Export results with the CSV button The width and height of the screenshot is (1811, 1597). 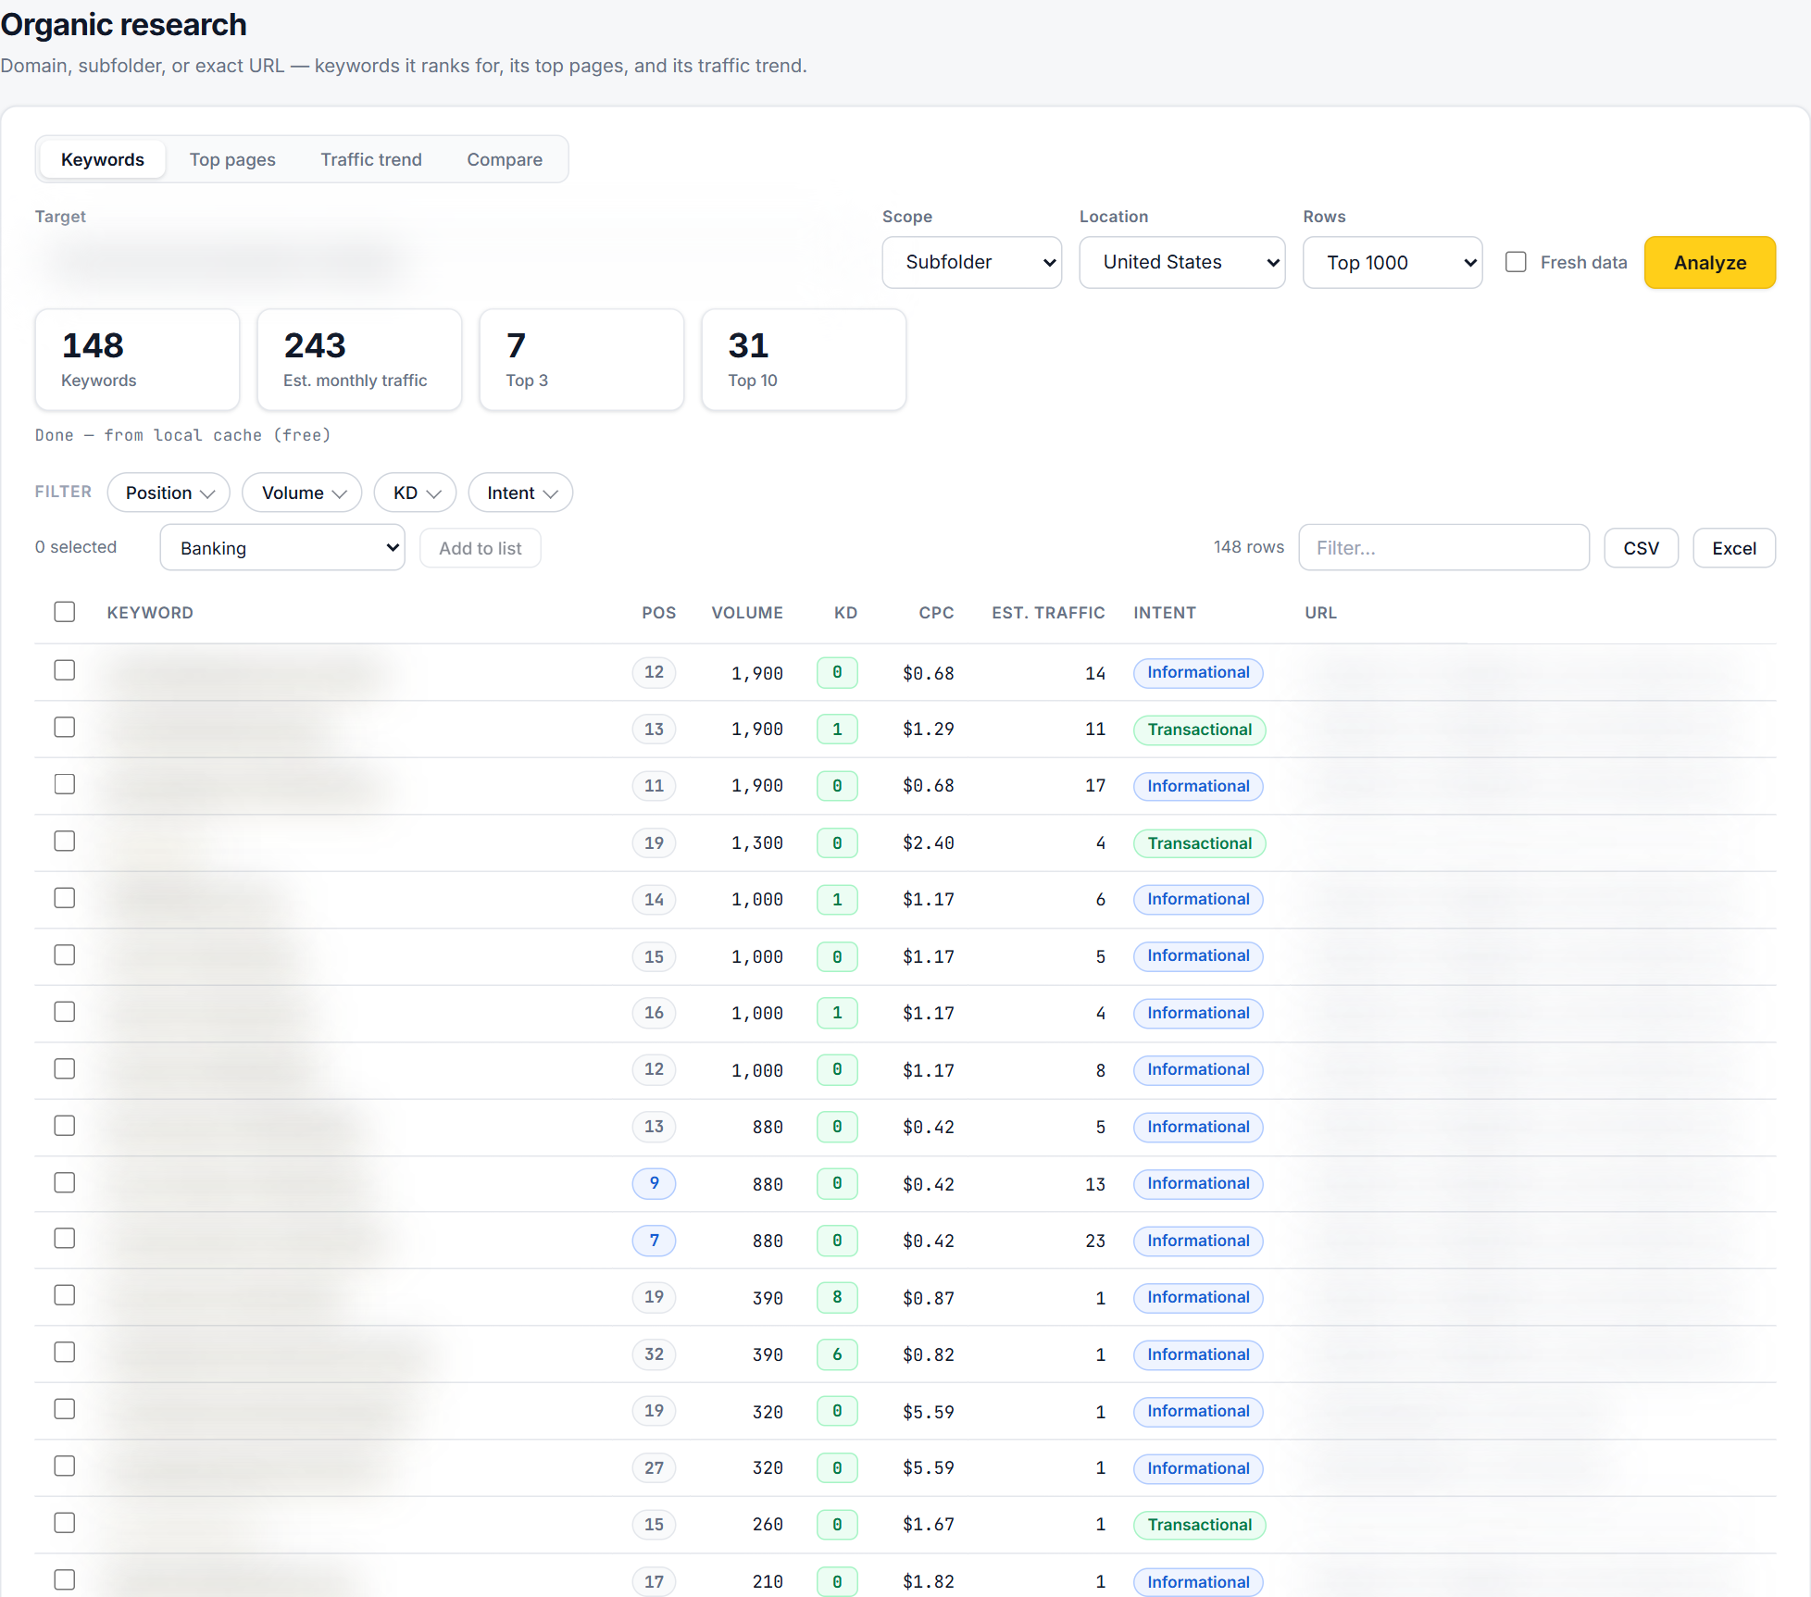(1641, 548)
